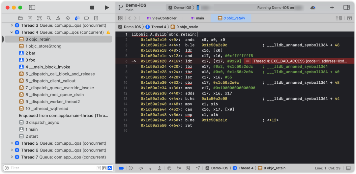The image size is (356, 174).
Task: Toggle the crashed-threads-only filter button
Action: [99, 168]
